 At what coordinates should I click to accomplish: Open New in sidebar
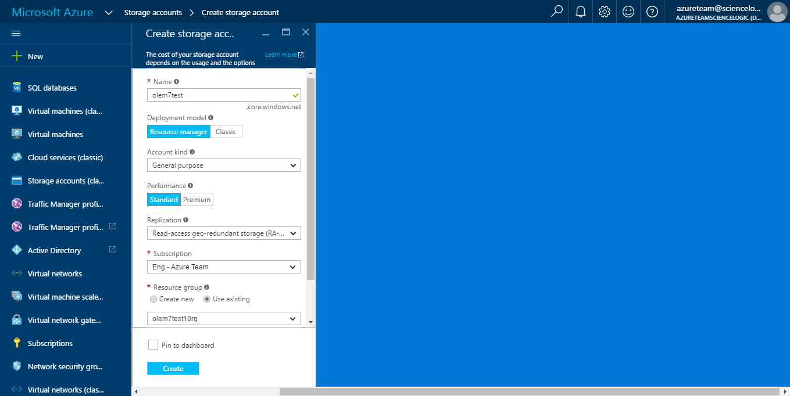[x=35, y=56]
